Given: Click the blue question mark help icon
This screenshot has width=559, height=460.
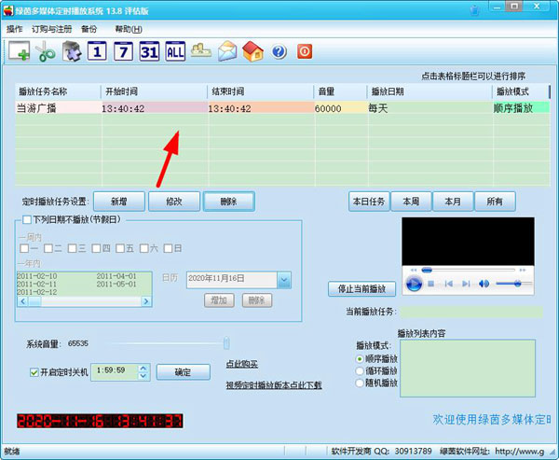Looking at the screenshot, I should (x=279, y=52).
